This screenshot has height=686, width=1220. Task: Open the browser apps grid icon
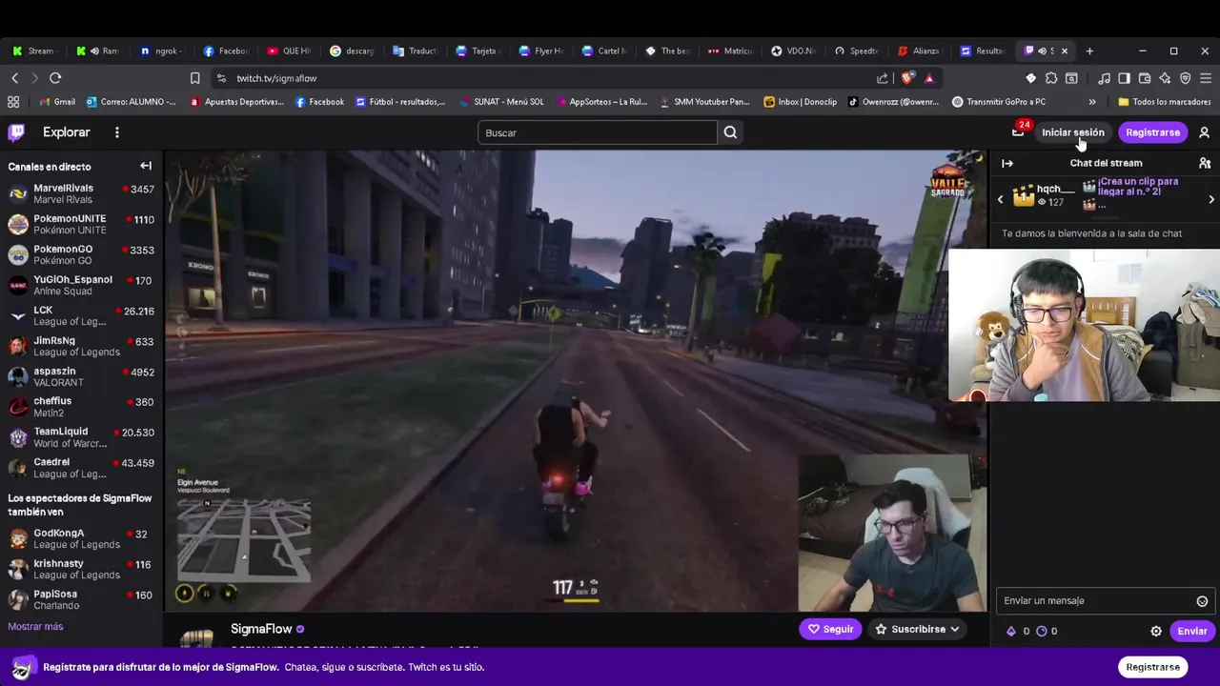click(13, 102)
